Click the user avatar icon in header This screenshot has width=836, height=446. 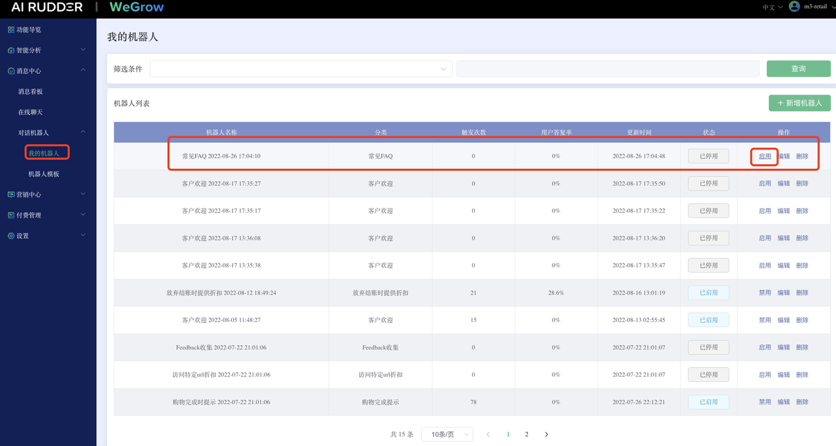pyautogui.click(x=794, y=7)
